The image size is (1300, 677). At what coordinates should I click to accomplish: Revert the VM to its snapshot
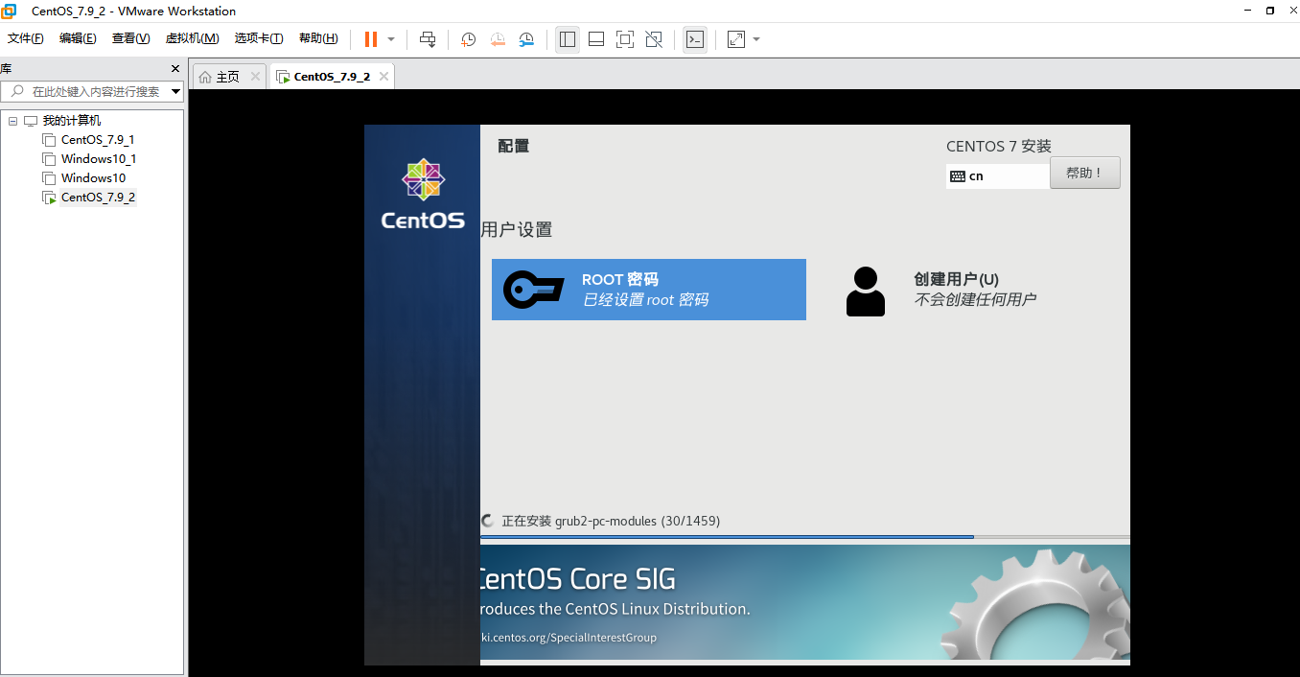498,39
